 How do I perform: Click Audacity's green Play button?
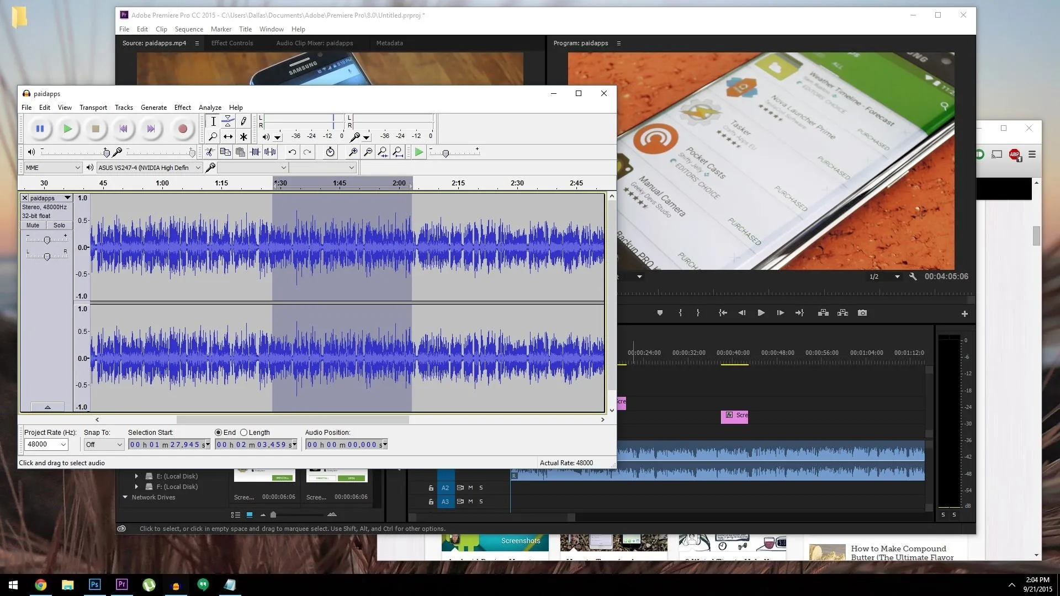(x=67, y=129)
